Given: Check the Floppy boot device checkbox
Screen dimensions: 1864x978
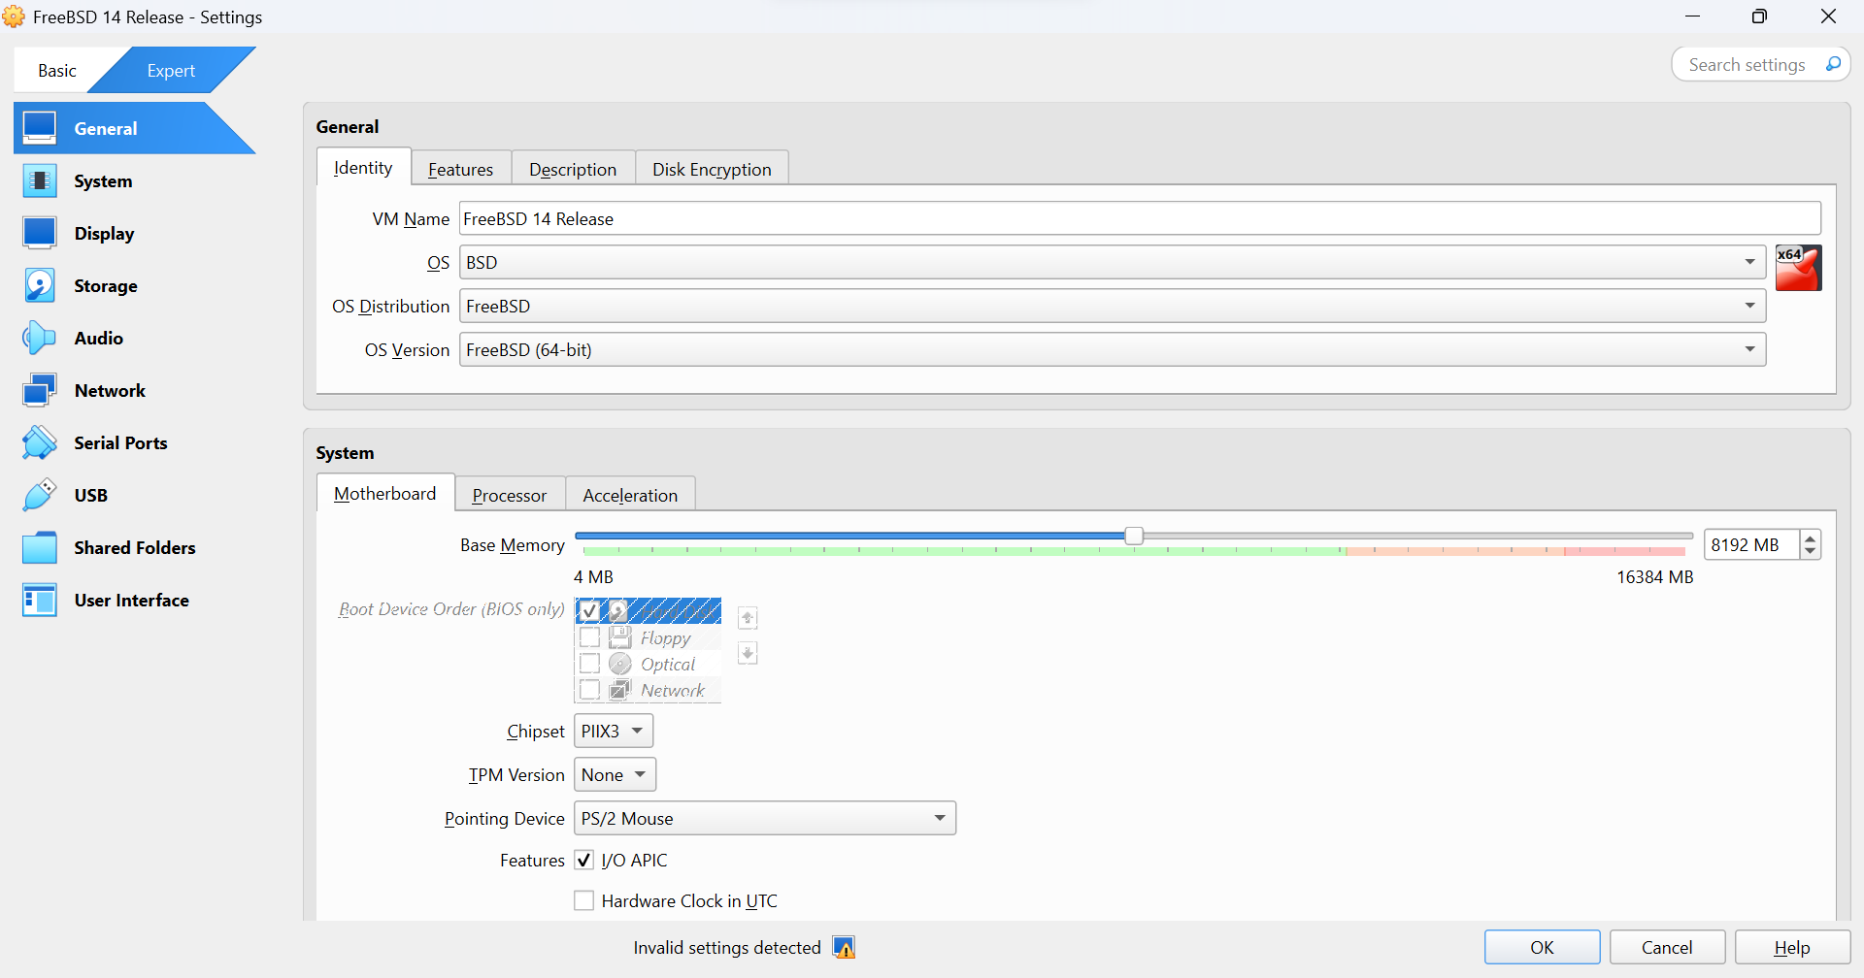Looking at the screenshot, I should (589, 638).
